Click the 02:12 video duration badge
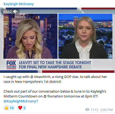The width and height of the screenshot is (115, 114). 7,12
